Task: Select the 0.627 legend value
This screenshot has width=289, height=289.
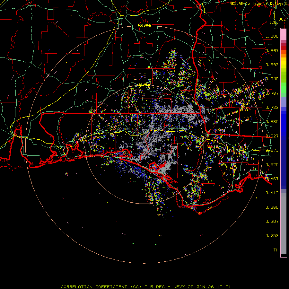Action: [x=272, y=136]
